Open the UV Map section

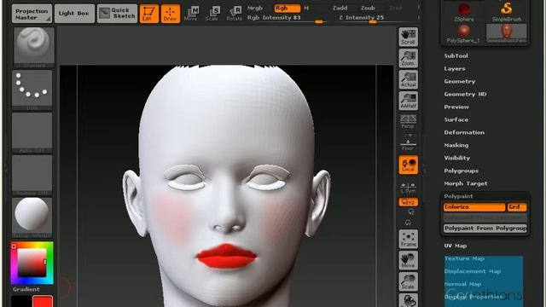pos(456,246)
